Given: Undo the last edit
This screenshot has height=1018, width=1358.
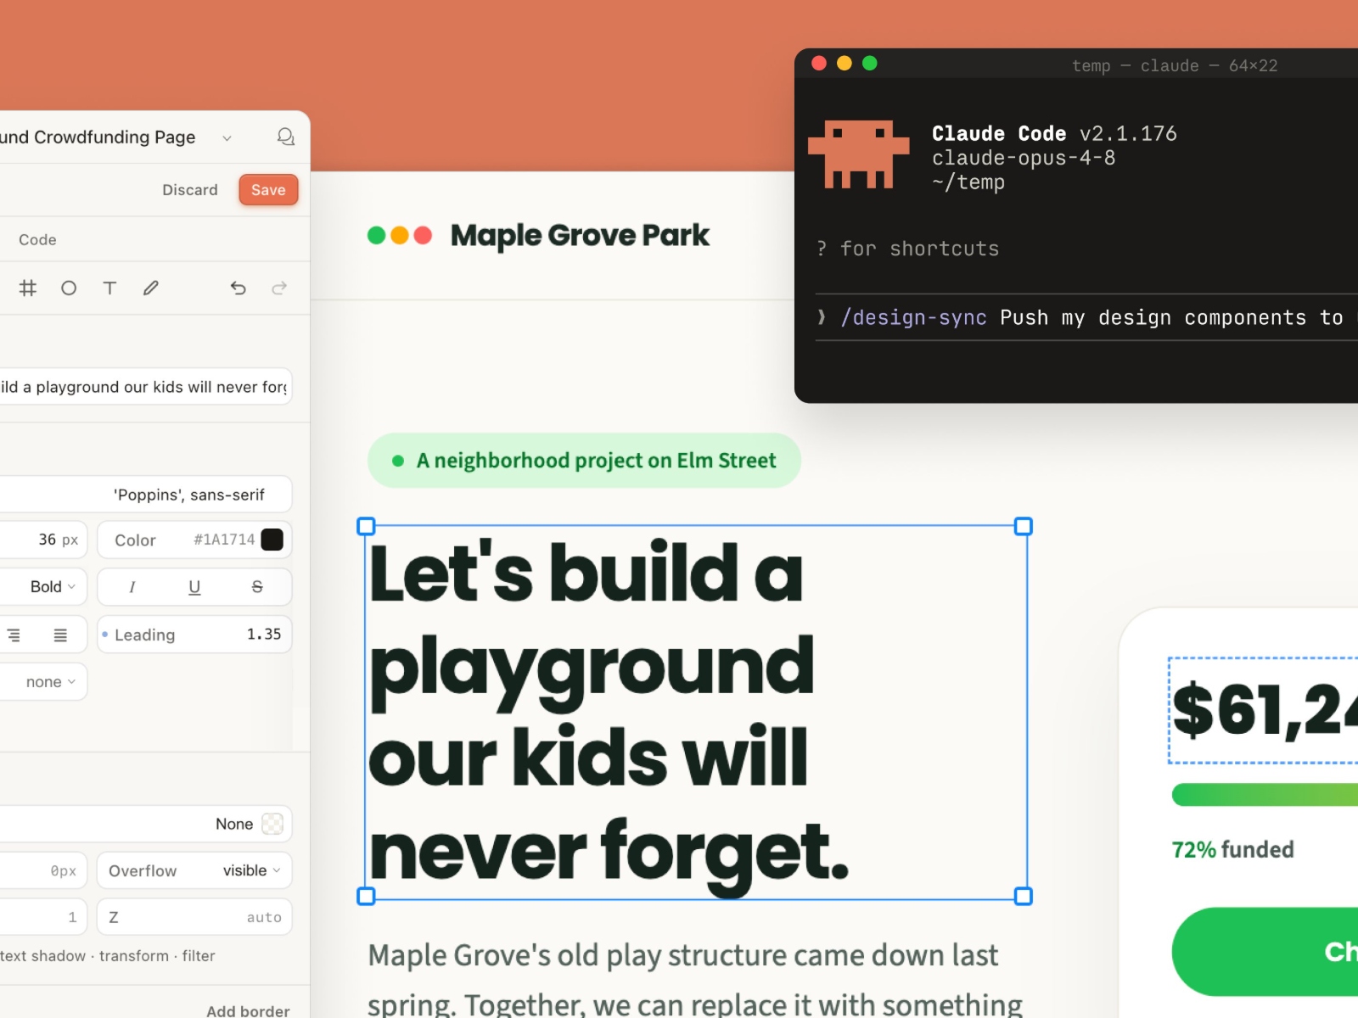Looking at the screenshot, I should coord(238,288).
